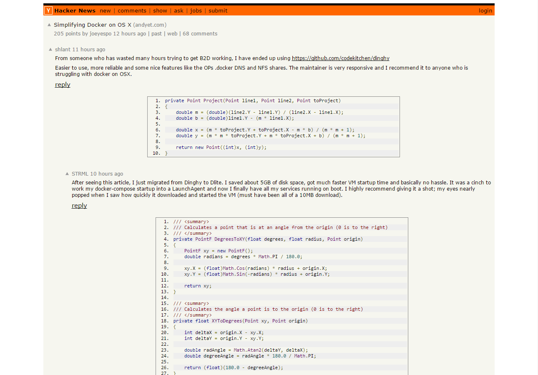Screen dimensions: 538x375
Task: Click code line 'double x = (m * toProject.Y + toProject.X'
Action: (265, 130)
